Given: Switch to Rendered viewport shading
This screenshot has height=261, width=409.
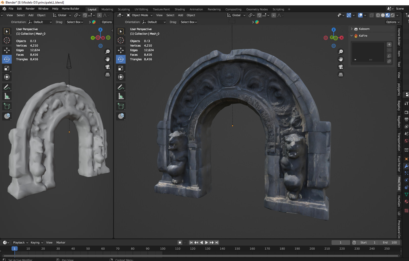Looking at the screenshot, I should click(393, 15).
